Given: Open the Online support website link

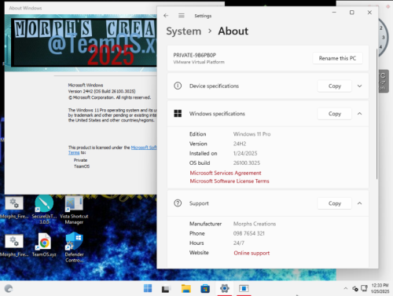Looking at the screenshot, I should point(252,253).
